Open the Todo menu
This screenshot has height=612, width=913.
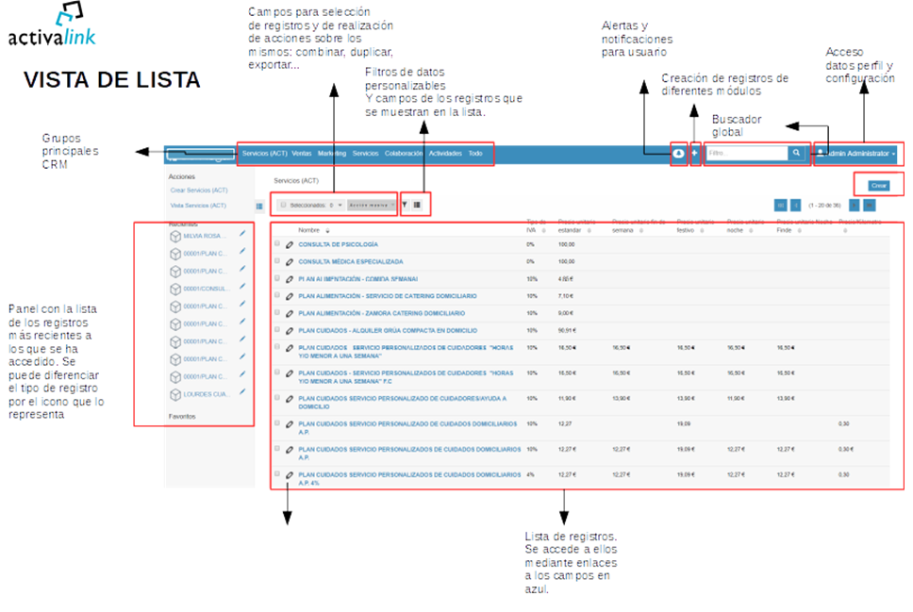475,154
